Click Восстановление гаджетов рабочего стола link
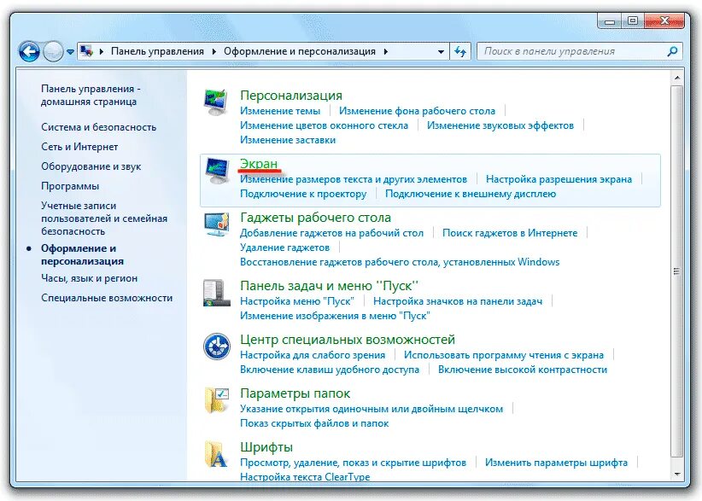The height and width of the screenshot is (501, 702). coord(400,262)
